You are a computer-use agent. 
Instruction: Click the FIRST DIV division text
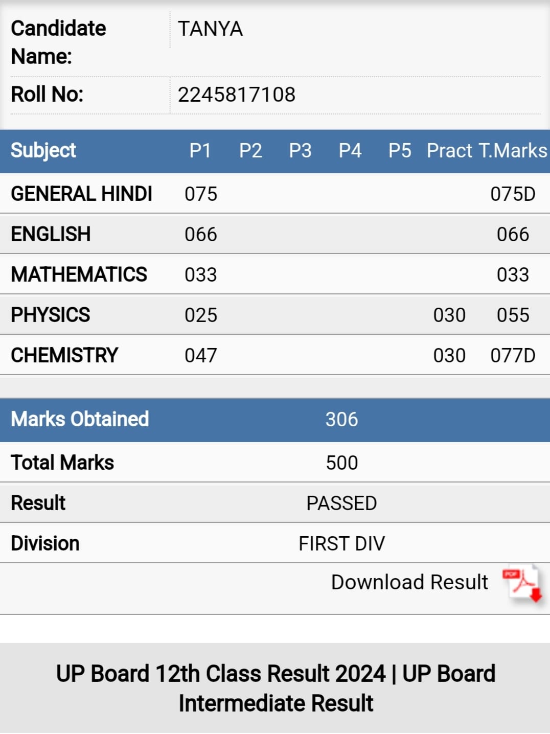click(341, 544)
